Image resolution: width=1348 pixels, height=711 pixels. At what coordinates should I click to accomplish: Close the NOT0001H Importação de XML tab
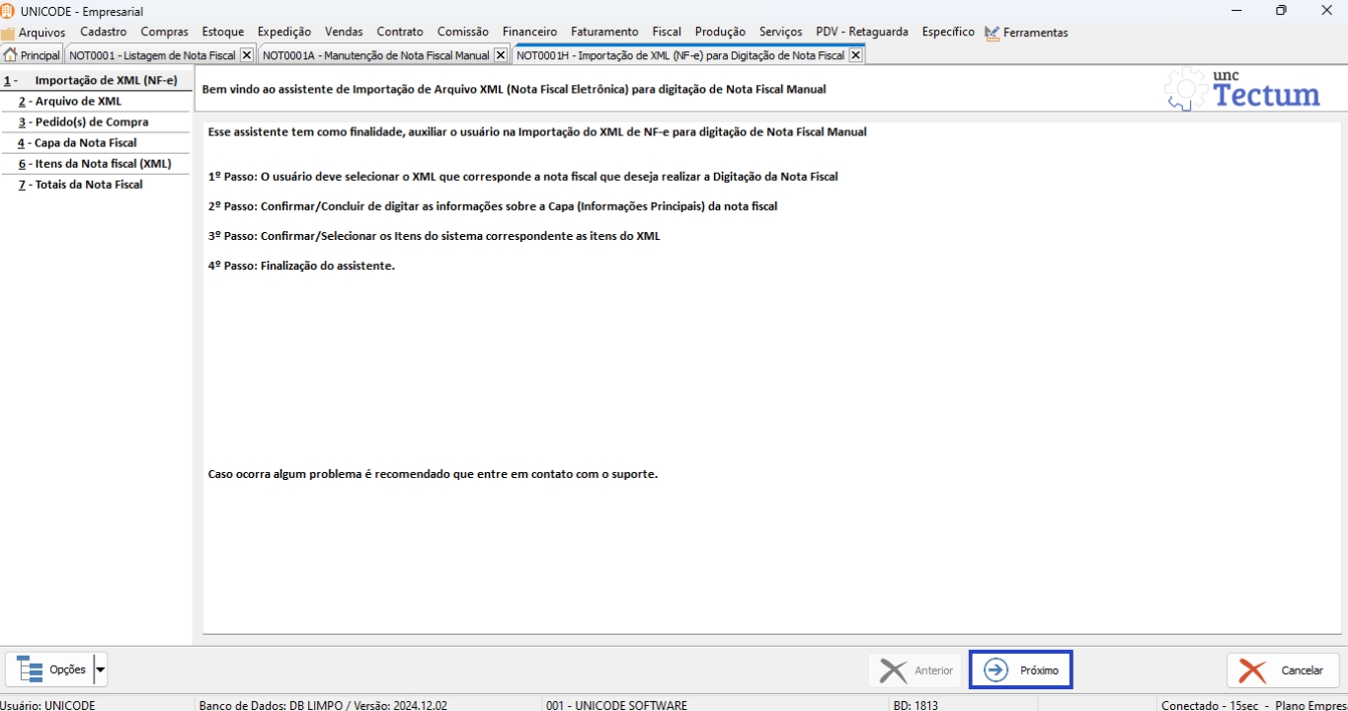(855, 55)
